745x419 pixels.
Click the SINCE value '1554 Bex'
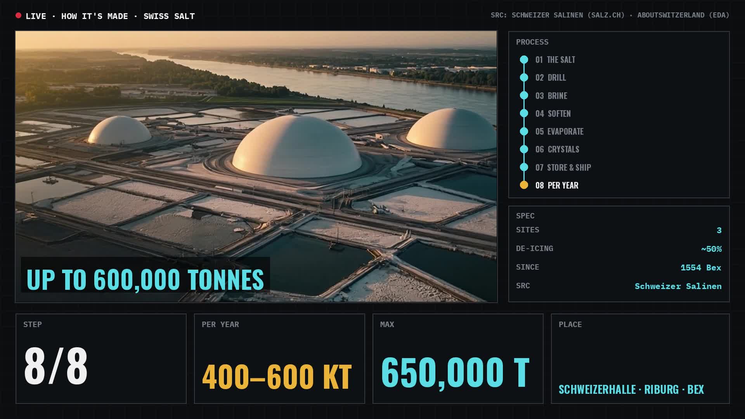(701, 267)
